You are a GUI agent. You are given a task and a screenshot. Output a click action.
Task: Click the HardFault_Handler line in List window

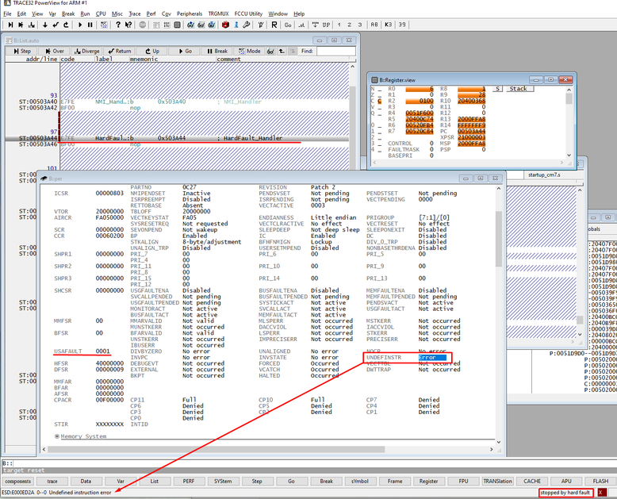click(x=177, y=138)
